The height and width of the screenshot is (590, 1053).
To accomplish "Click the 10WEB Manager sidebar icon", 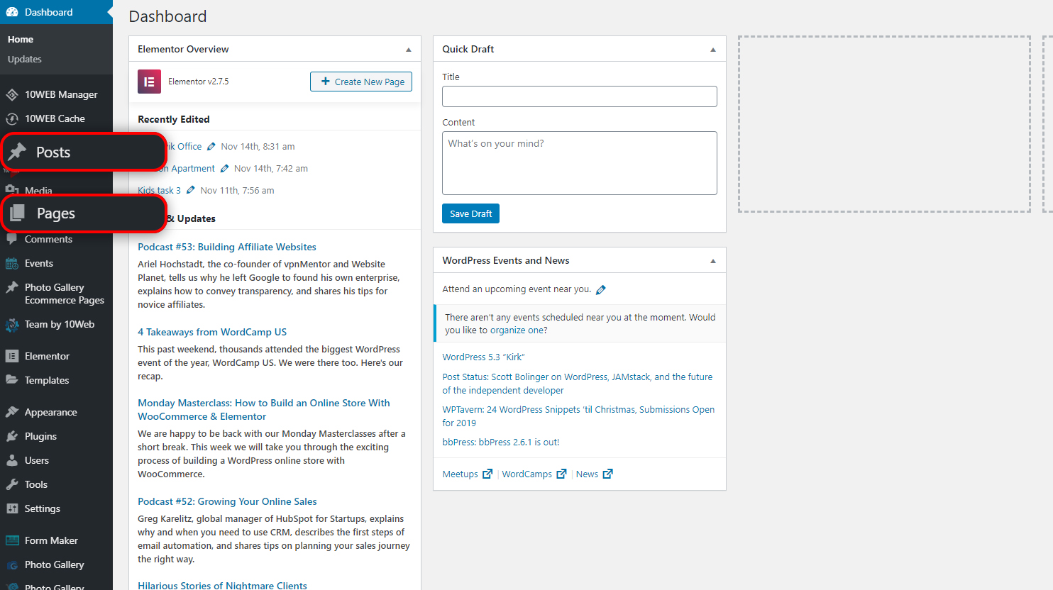I will coord(12,94).
